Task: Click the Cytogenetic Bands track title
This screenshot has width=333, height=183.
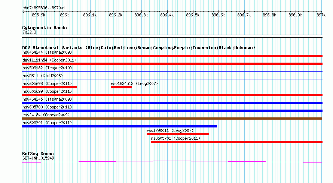Action: click(45, 28)
